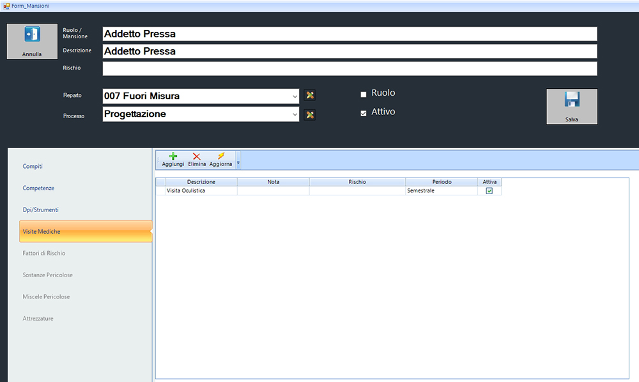Enable the Ruolo checkbox
639x382 pixels.
(x=364, y=95)
